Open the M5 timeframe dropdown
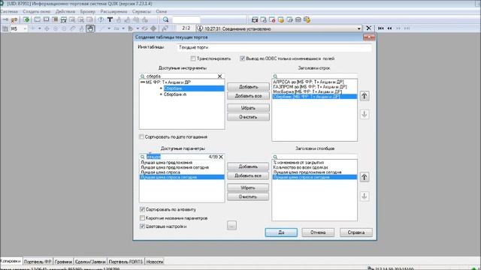The width and height of the screenshot is (481, 270). point(25,28)
